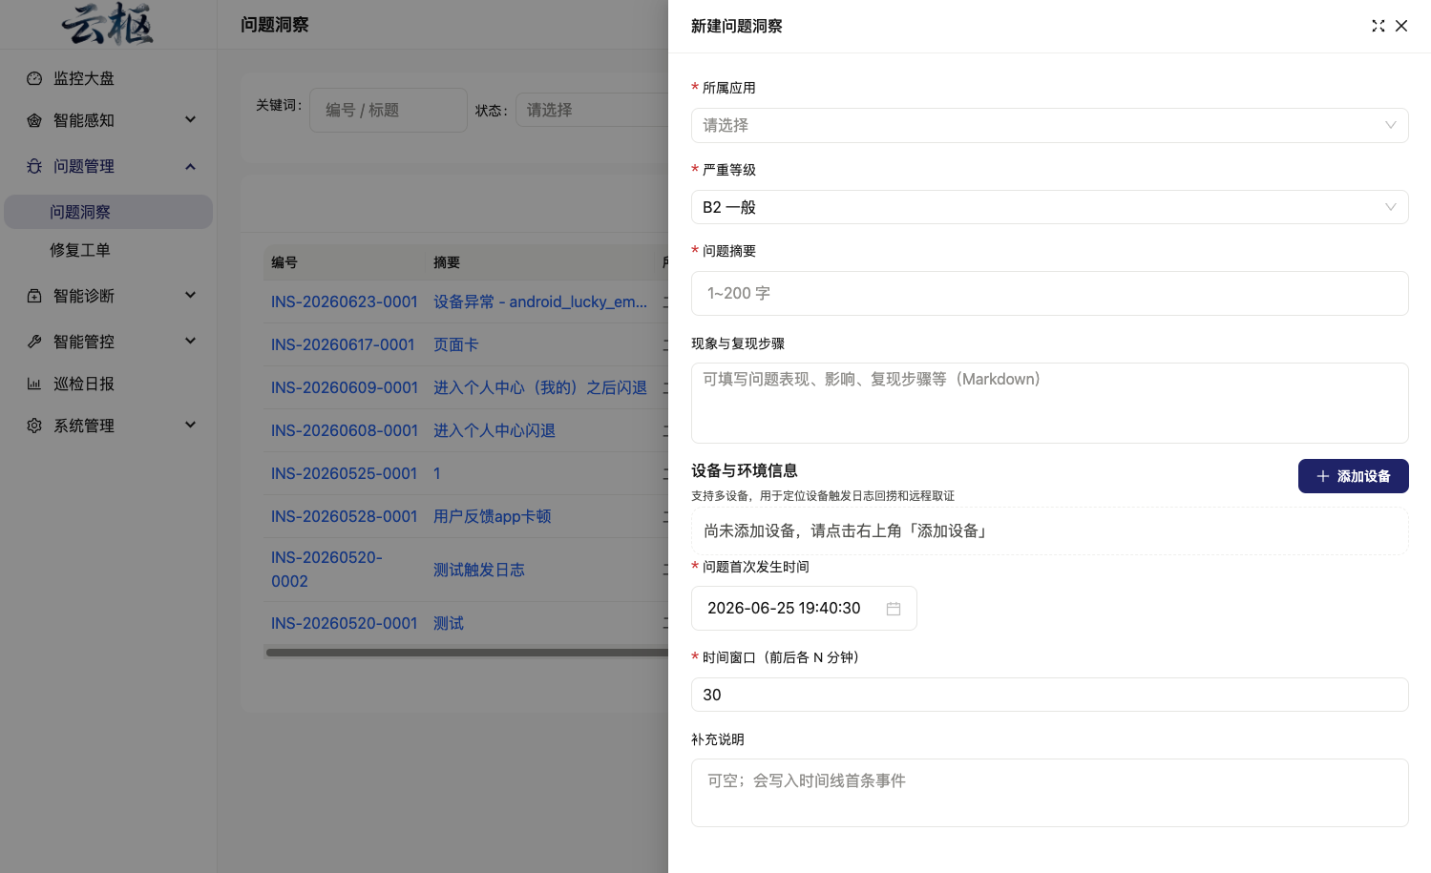1431x873 pixels.
Task: Click the 添加设备 button
Action: coord(1353,476)
